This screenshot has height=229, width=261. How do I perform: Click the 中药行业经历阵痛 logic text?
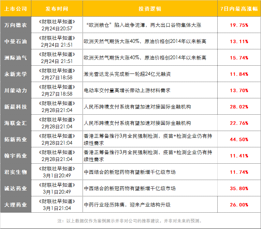tap(127, 205)
